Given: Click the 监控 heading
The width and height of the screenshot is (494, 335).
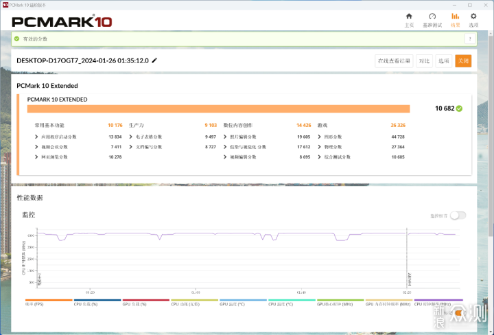Looking at the screenshot, I should pos(28,215).
